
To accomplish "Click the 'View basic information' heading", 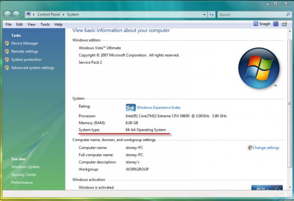I will pos(121,30).
